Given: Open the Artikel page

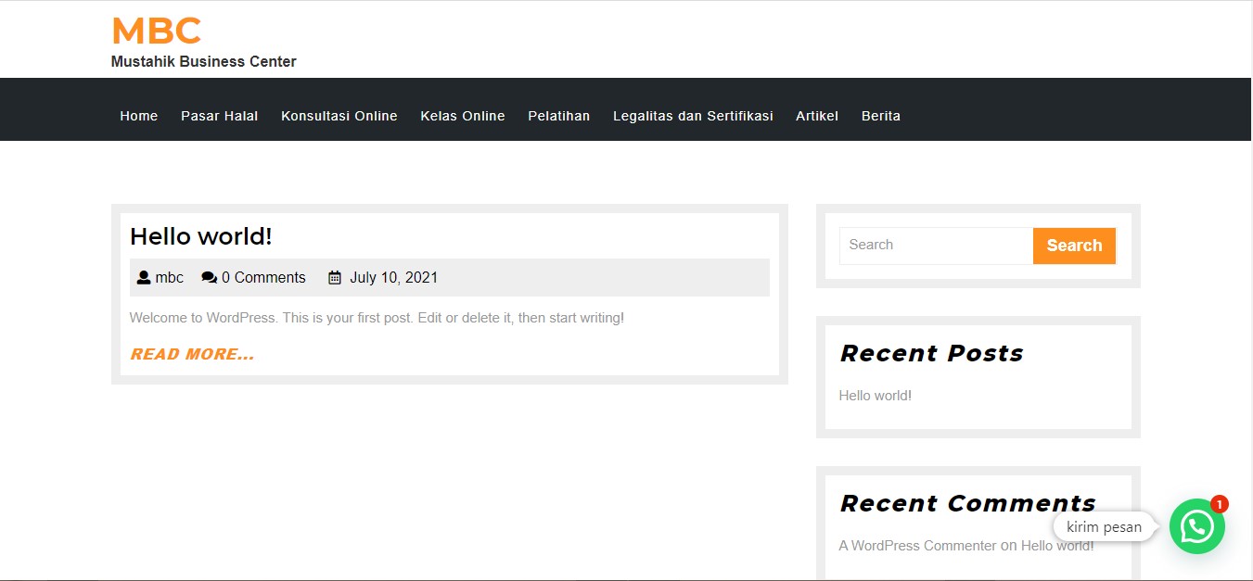Looking at the screenshot, I should 816,116.
